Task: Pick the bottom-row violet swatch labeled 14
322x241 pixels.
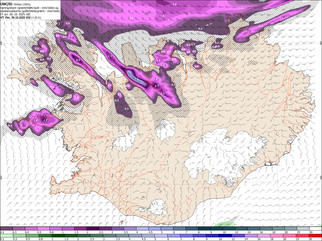Action: 251,235
